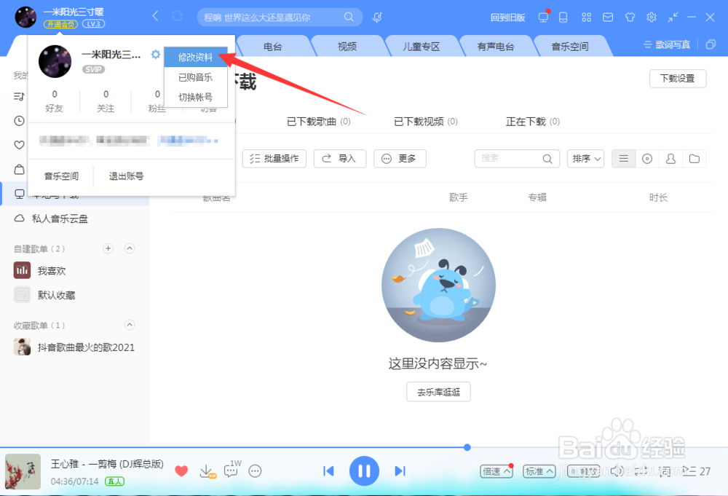Open the skin shirt icon
The image size is (728, 496).
point(630,17)
